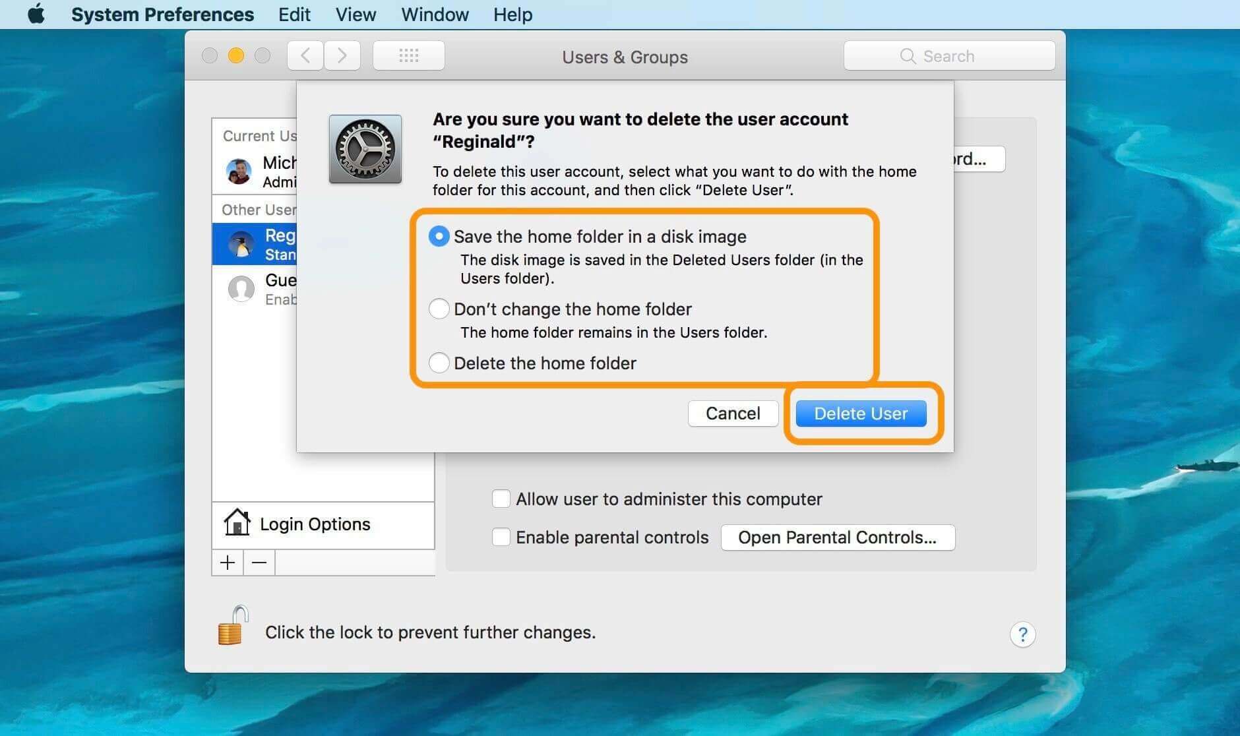Remove user with the minus button

pyautogui.click(x=259, y=563)
